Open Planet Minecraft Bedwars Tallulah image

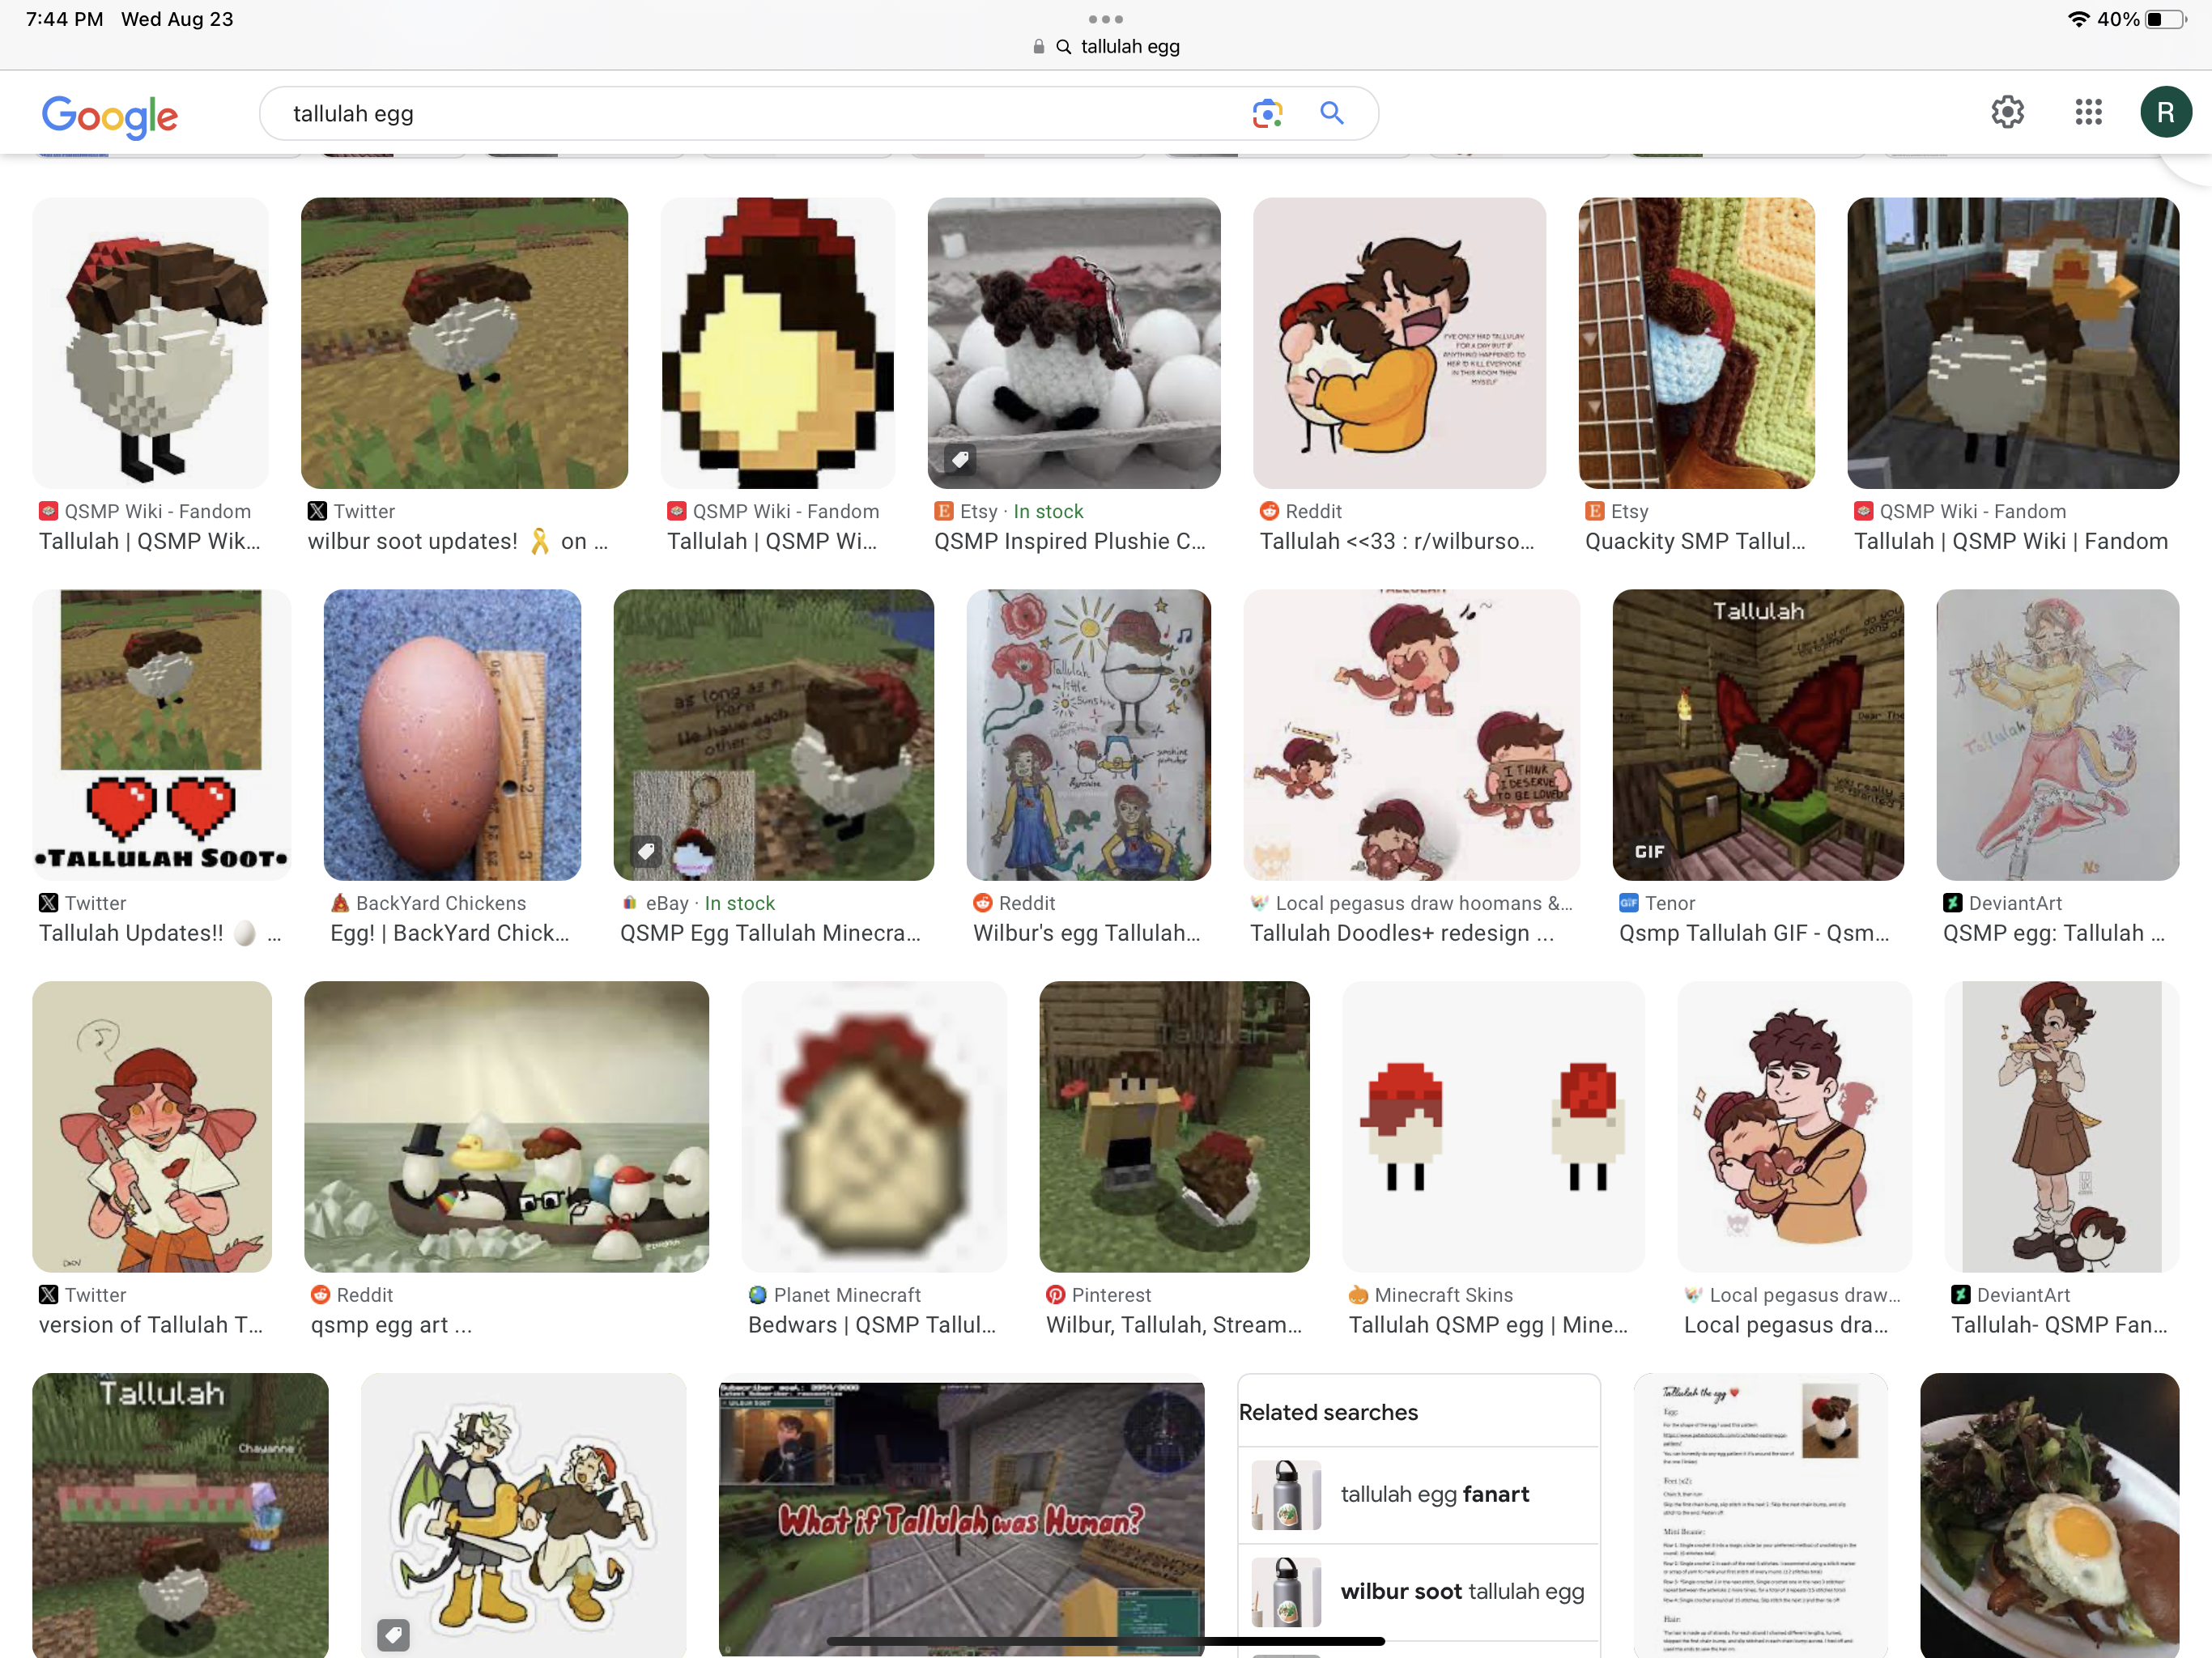[x=874, y=1127]
